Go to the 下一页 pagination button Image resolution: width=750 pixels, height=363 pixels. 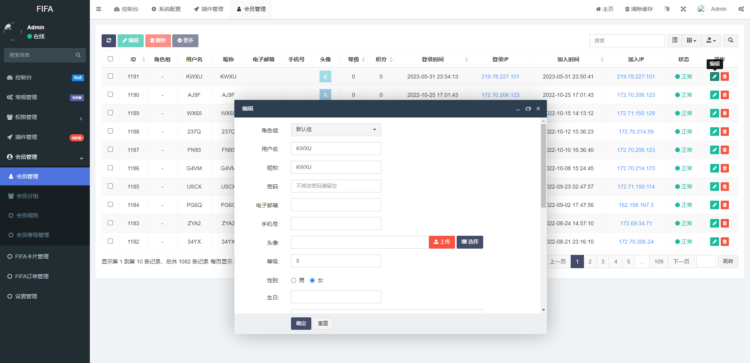[x=681, y=262]
